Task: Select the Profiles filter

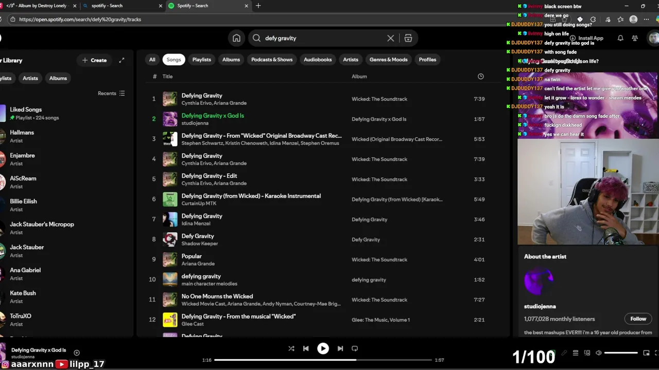Action: (427, 60)
